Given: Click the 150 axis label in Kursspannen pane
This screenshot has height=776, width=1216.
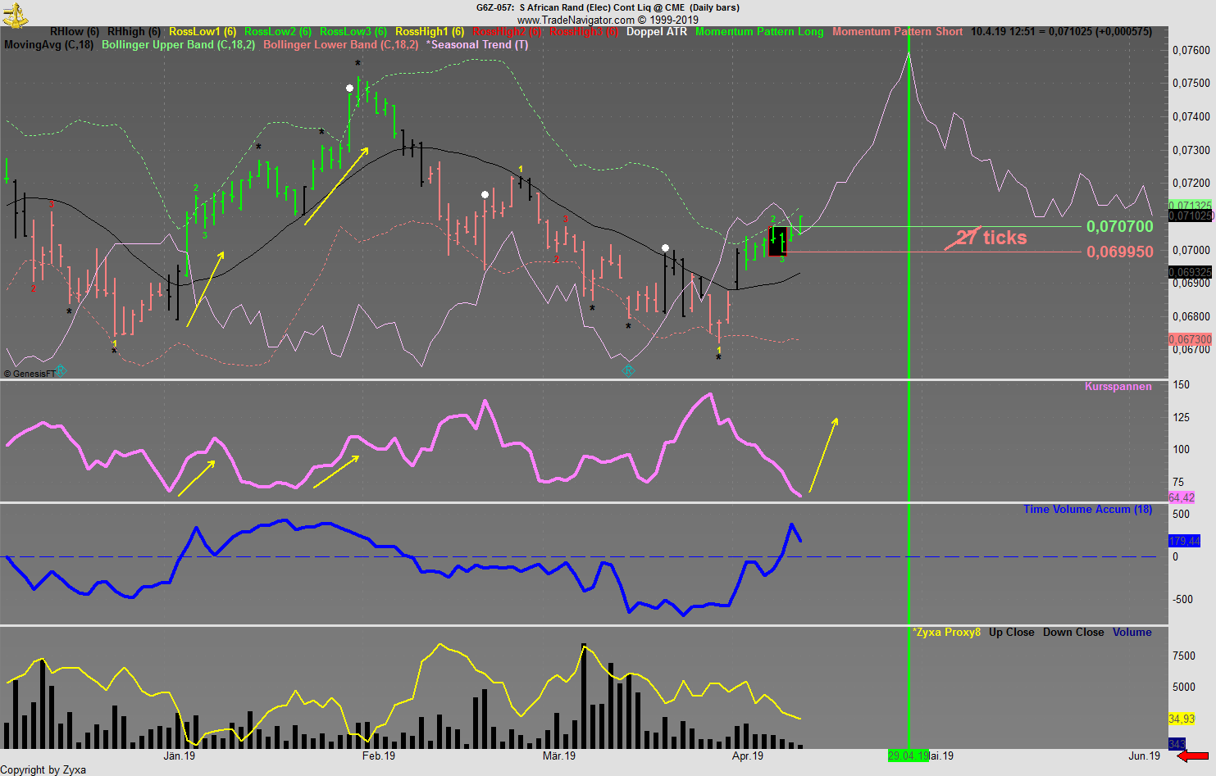Looking at the screenshot, I should point(1182,385).
